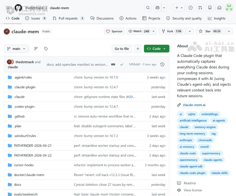
Task: Open the claude-mem breadcrumb link
Action: (59, 8)
